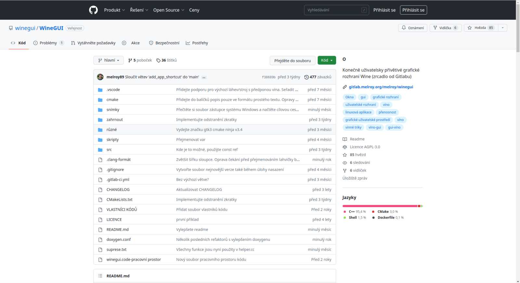
Task: Open the WineGUI repository name link
Action: pyautogui.click(x=51, y=28)
